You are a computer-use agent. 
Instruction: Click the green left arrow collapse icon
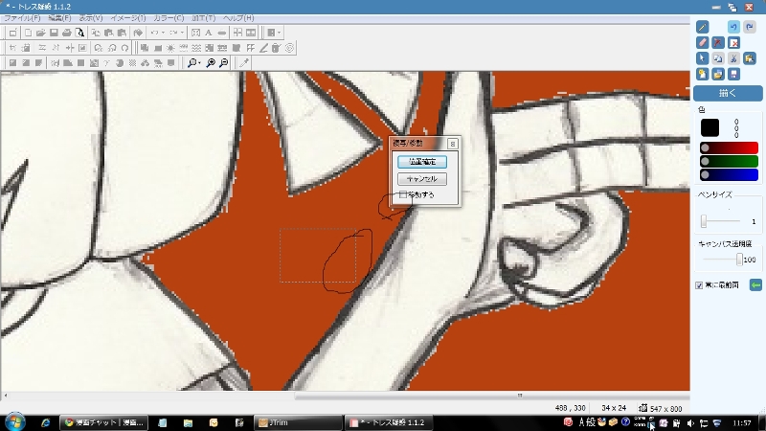[x=755, y=284]
